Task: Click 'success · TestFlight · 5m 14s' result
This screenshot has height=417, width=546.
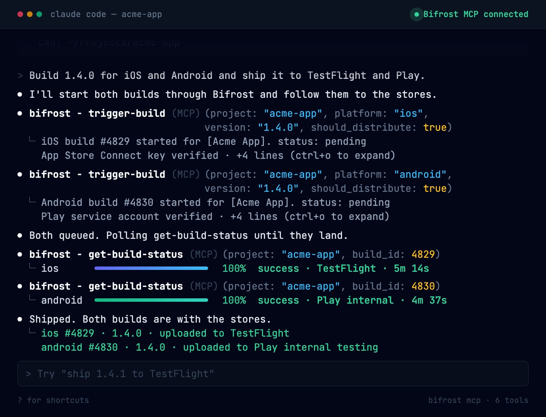Action: pos(343,268)
